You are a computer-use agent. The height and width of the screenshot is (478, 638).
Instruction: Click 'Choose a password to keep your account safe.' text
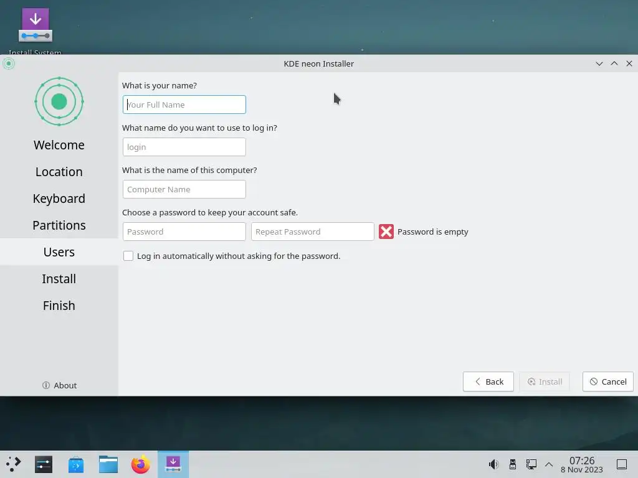(x=210, y=213)
